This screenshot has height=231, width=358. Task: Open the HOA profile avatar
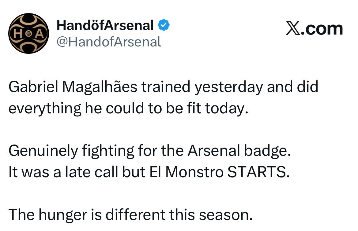coord(28,34)
